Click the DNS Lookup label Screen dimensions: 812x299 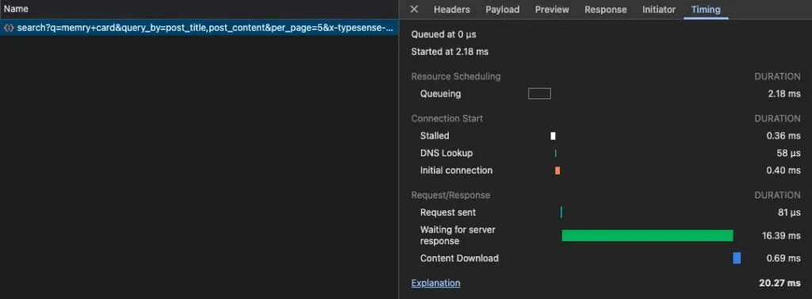point(446,153)
